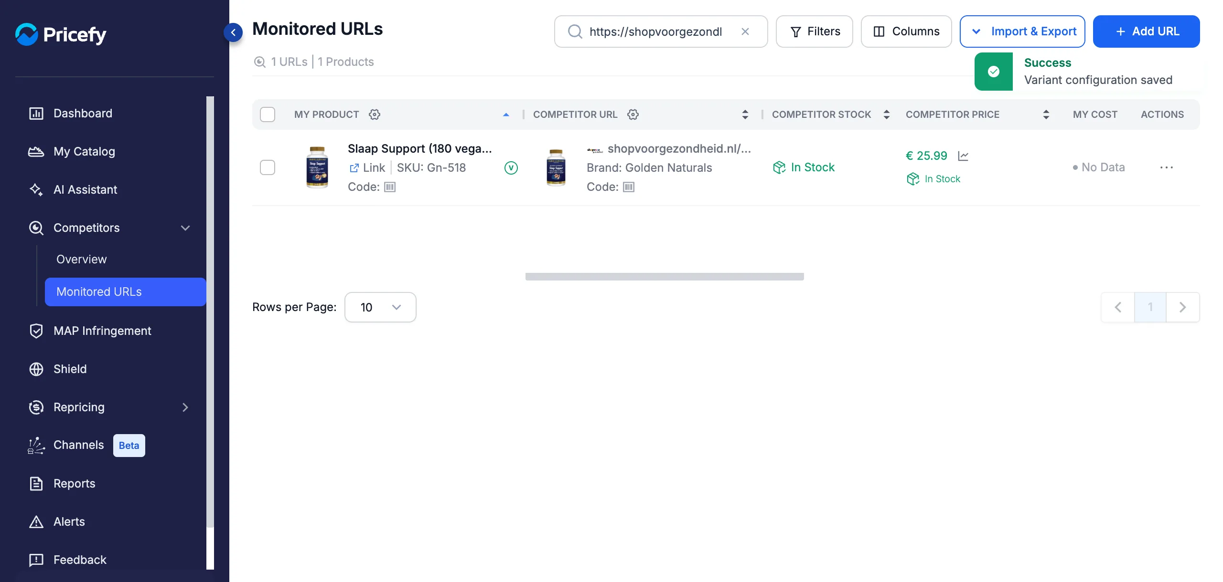Open Import & Export dropdown

[x=1022, y=31]
